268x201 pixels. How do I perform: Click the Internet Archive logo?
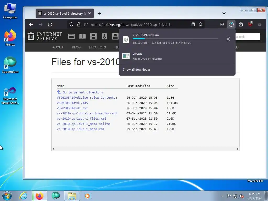click(x=45, y=36)
